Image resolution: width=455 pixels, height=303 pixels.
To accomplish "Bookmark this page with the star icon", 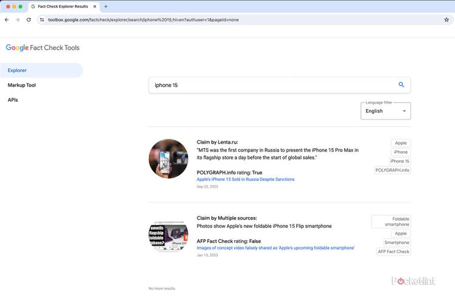I will pos(447,19).
